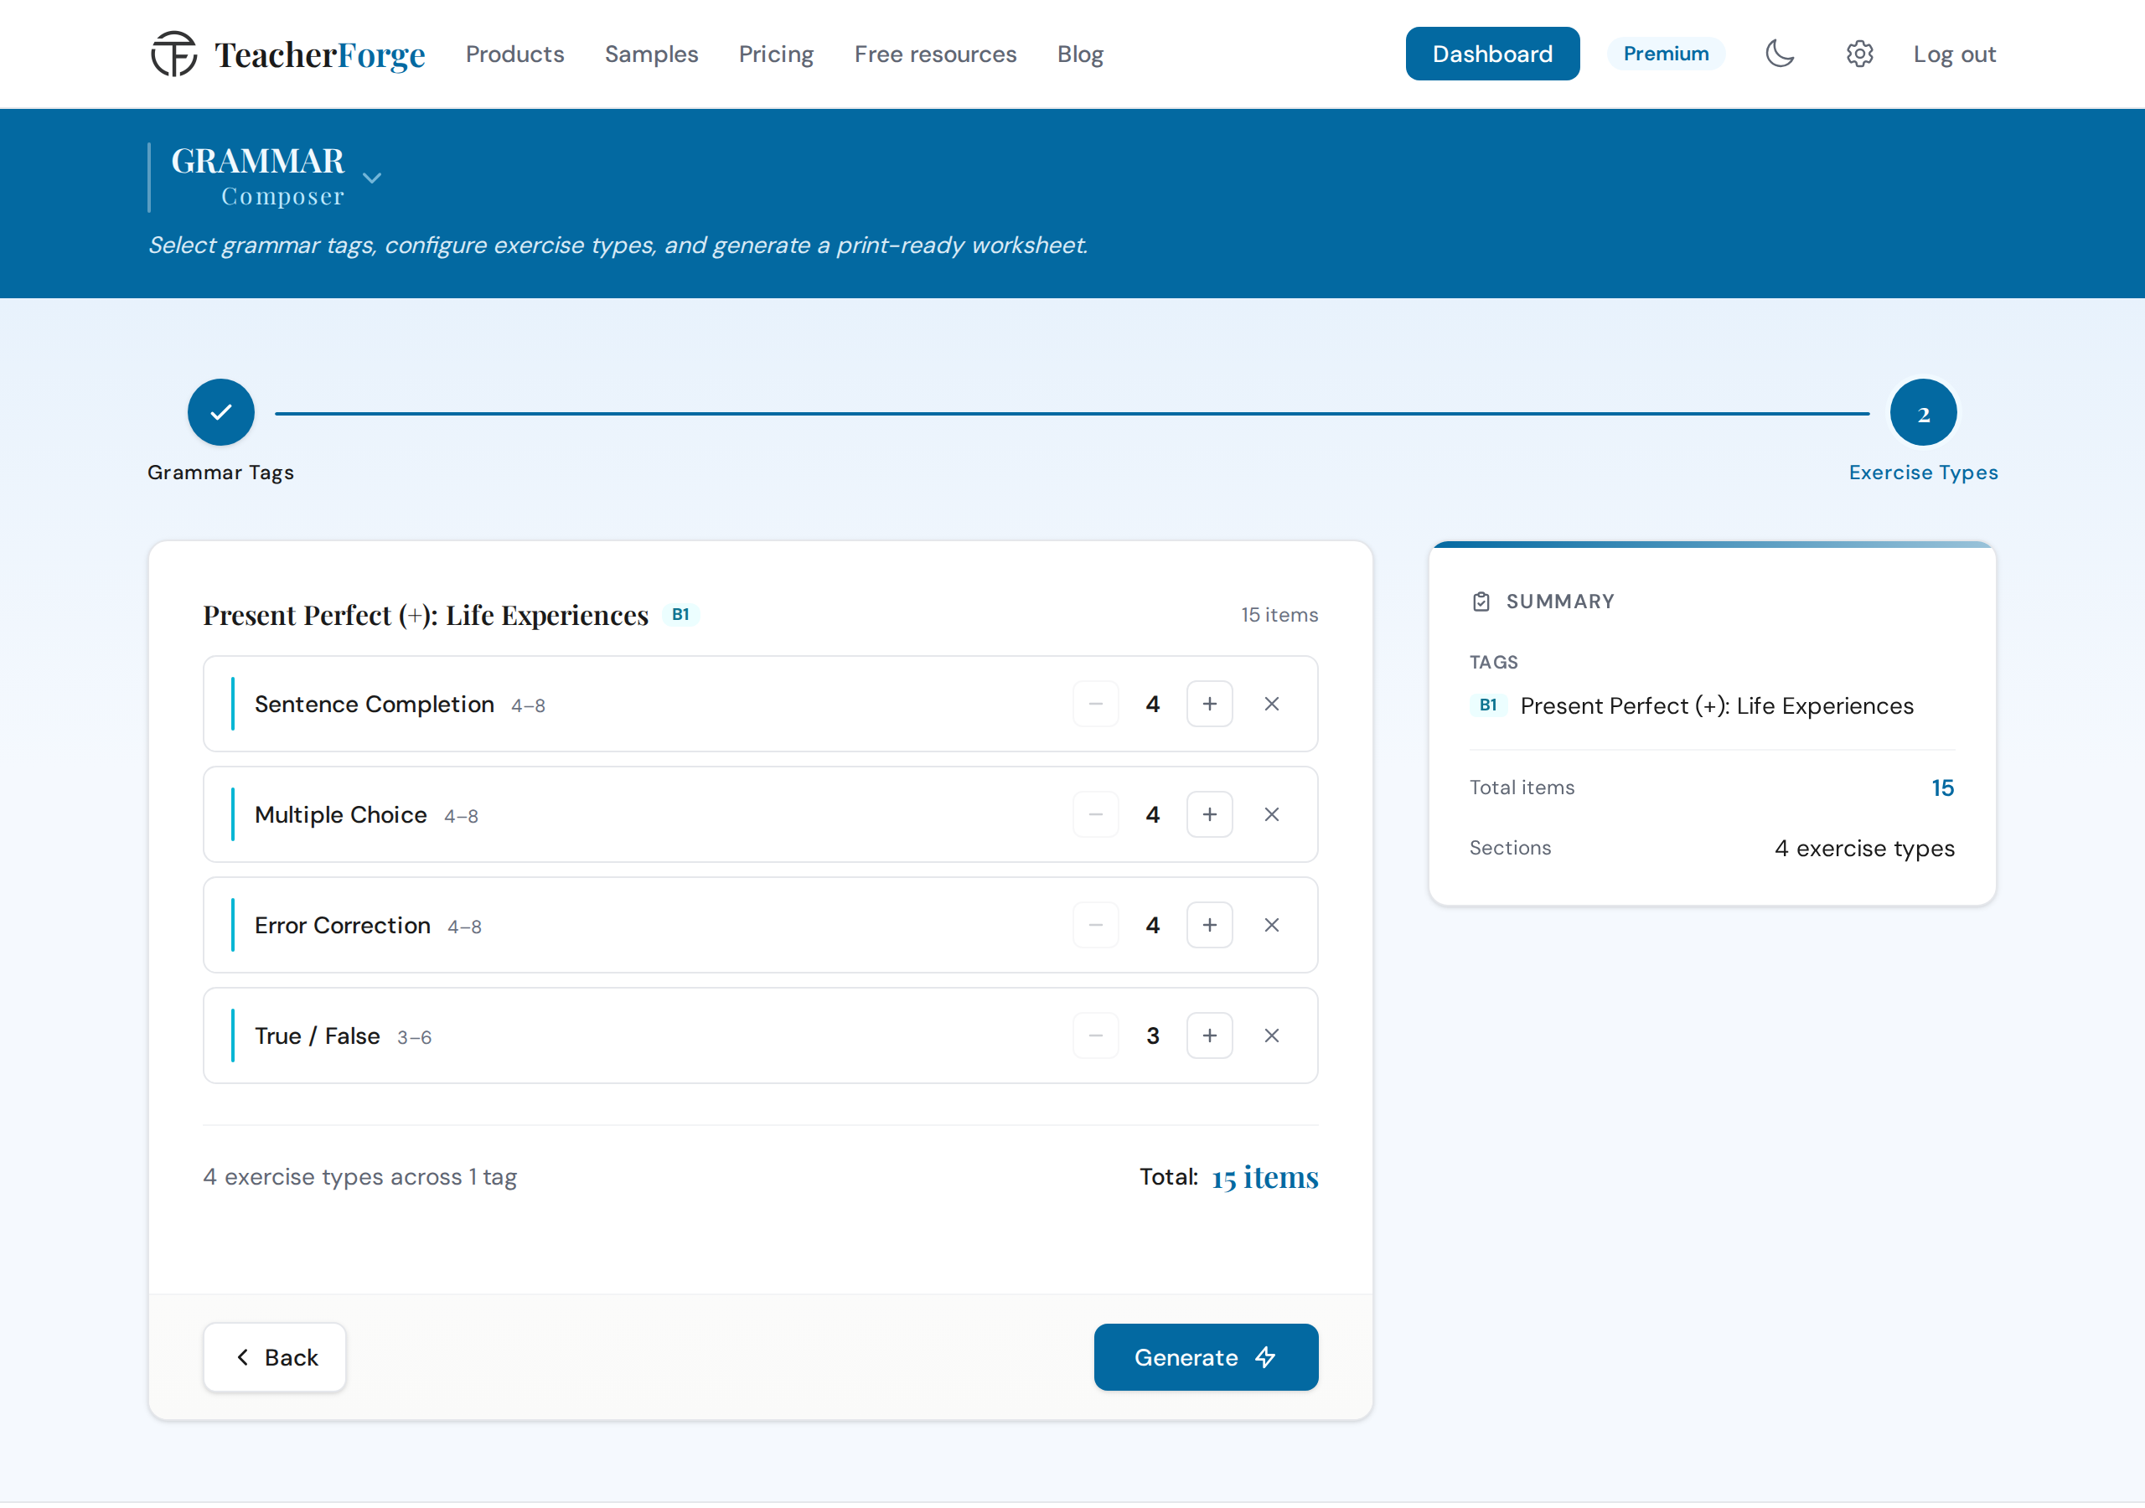Screen dimensions: 2145x1508
Task: Remove True / False exercise type
Action: (x=1271, y=1035)
